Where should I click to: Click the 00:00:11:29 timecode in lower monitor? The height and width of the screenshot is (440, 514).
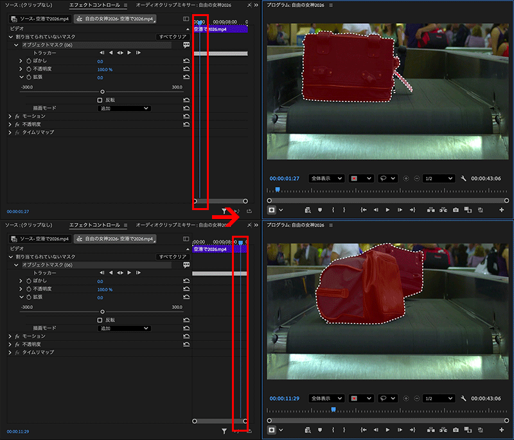(285, 398)
